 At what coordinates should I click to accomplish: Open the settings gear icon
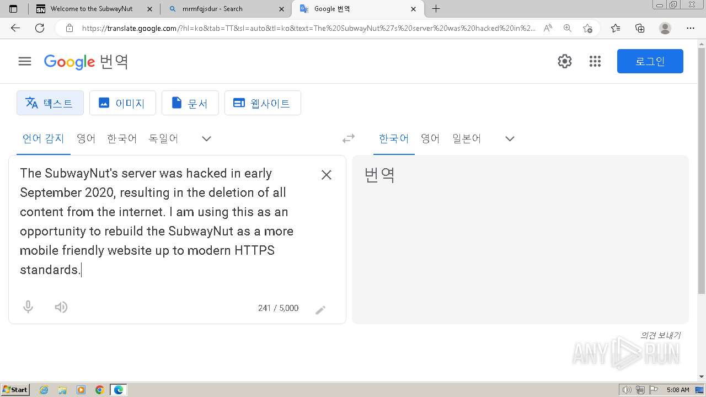[565, 61]
